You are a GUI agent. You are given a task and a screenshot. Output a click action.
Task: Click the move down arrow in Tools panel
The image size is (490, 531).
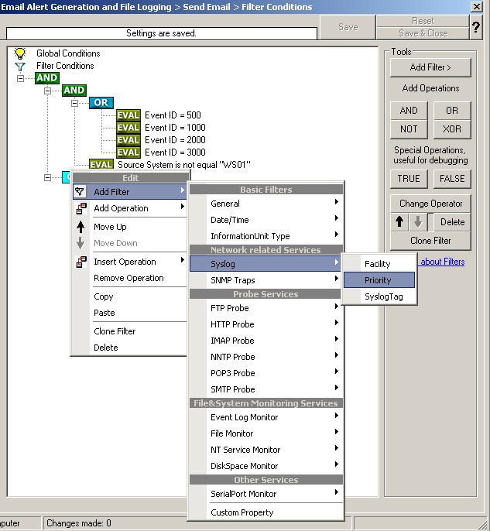[418, 222]
